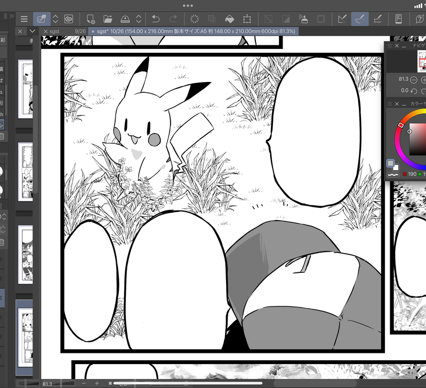Toggle Show border of selected area icon

[321, 19]
